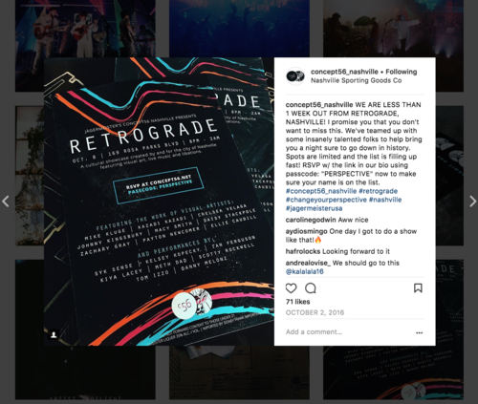Viewport: 478px width, 404px height.
Task: Click the comment speech bubble icon
Action: (311, 288)
